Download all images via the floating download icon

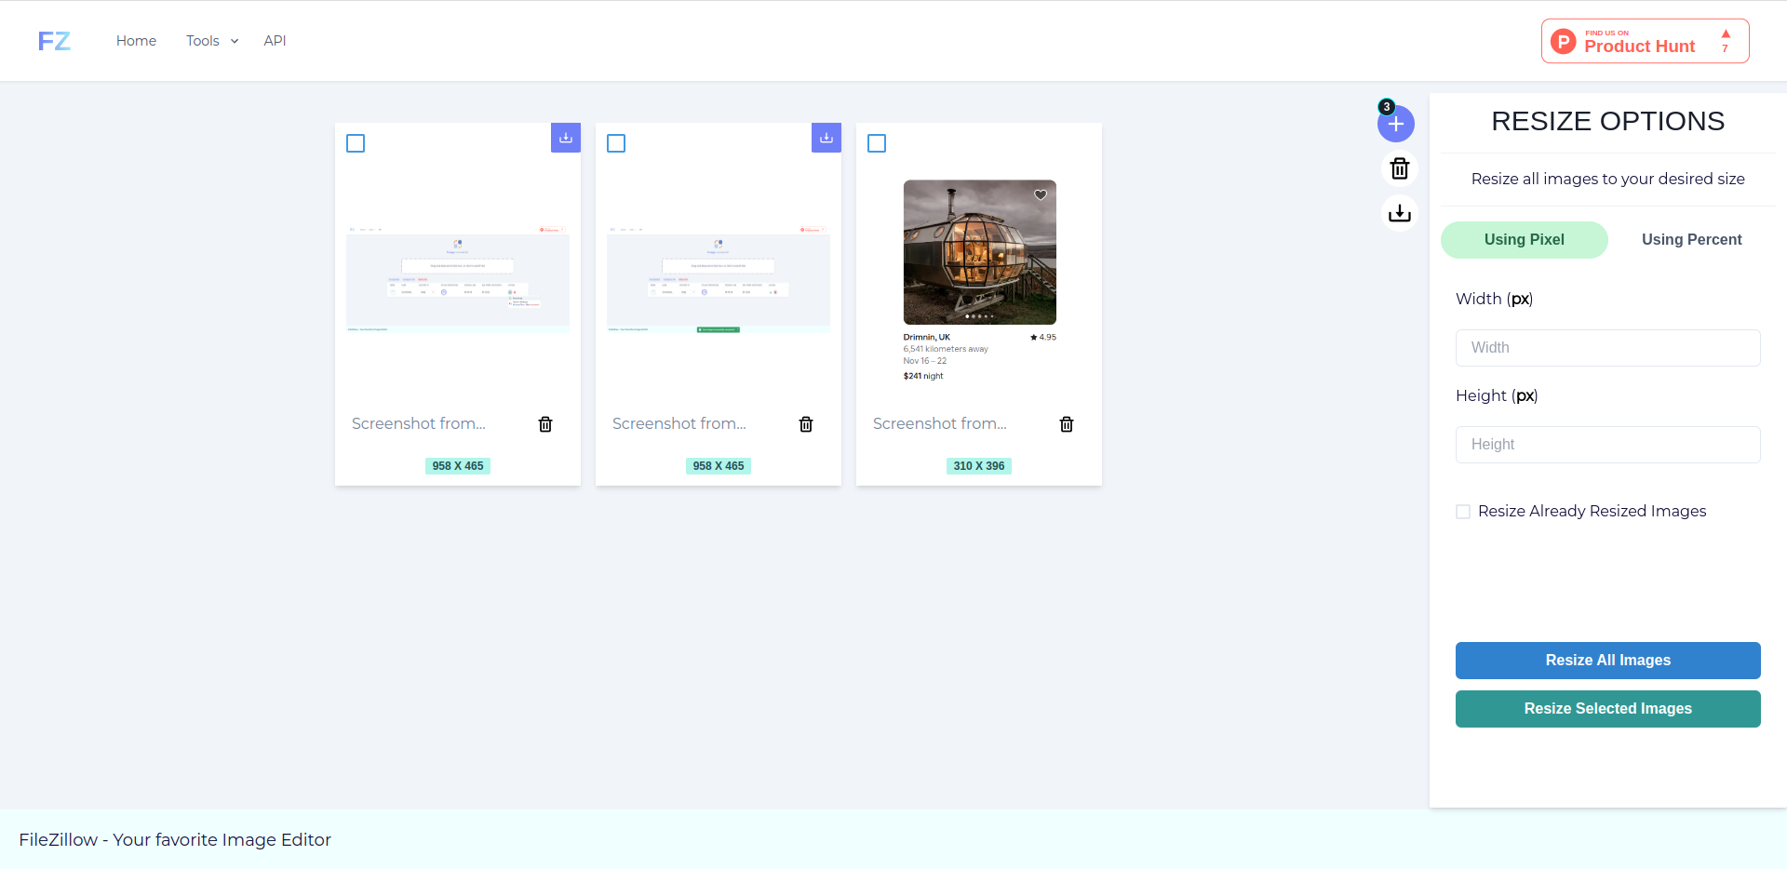click(x=1399, y=212)
